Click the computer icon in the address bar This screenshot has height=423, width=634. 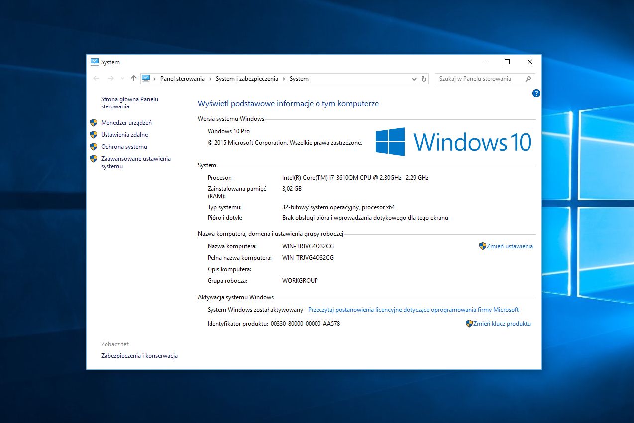[x=146, y=78]
